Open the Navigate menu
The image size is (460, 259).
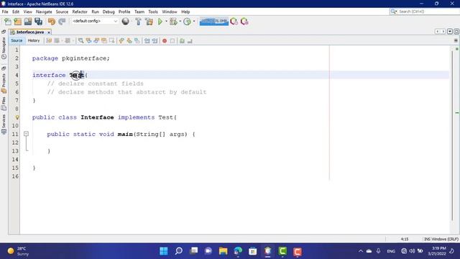coord(44,12)
